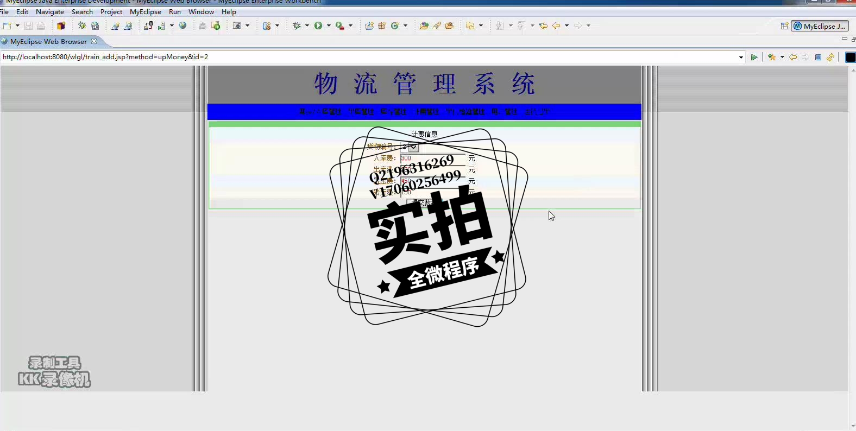
Task: Click the browser Refresh icon
Action: click(830, 57)
